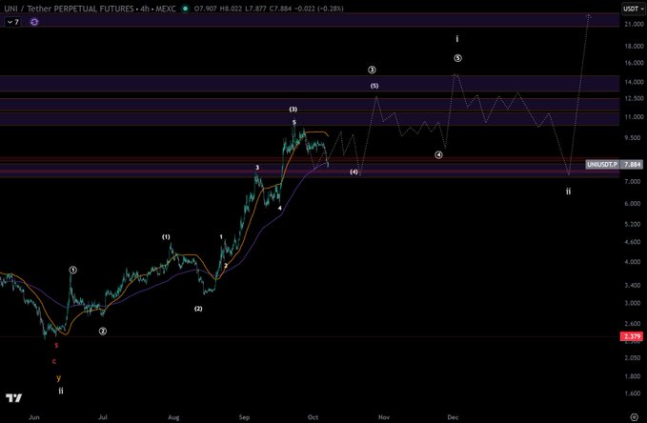Click the Dec label on time axis
Screen dimensions: 647x423
(x=453, y=417)
